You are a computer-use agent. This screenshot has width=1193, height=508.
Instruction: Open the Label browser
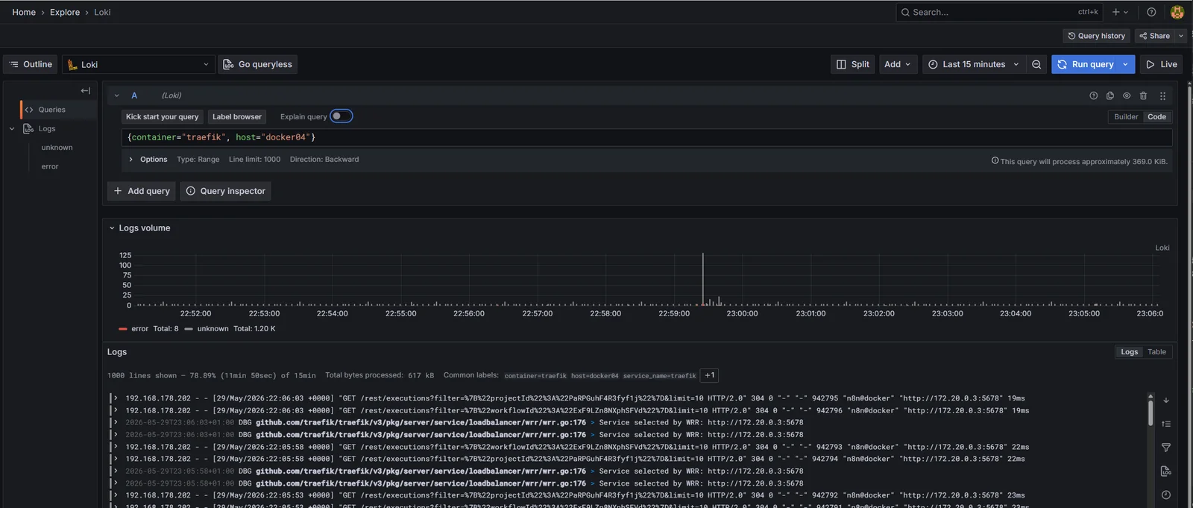click(x=237, y=116)
